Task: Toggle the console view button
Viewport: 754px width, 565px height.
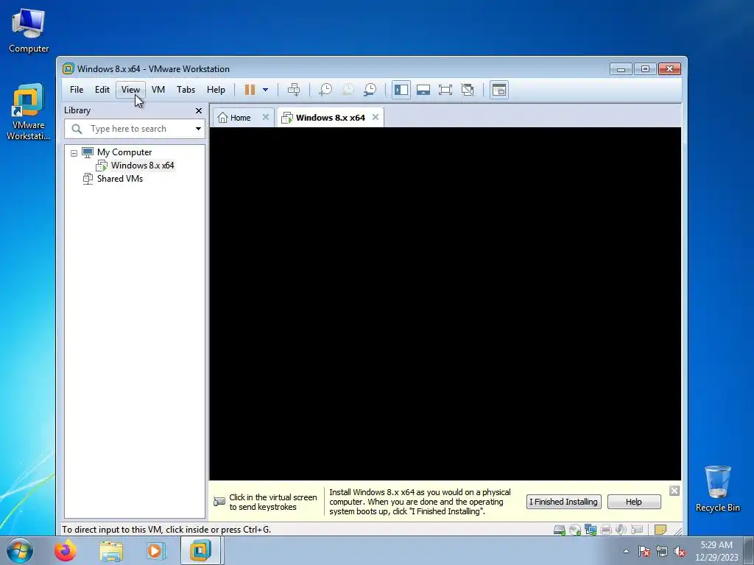Action: coord(499,90)
